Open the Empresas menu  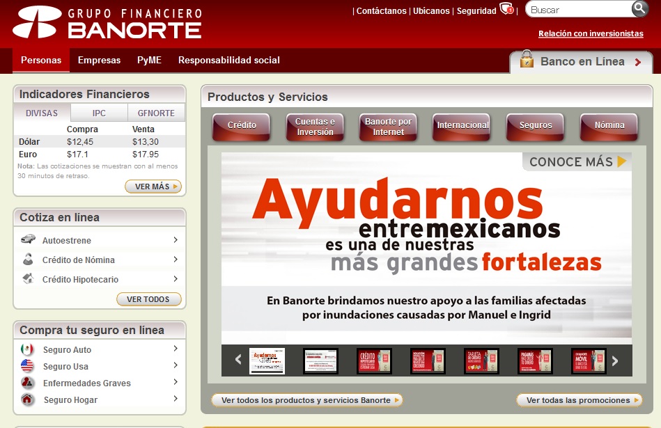[99, 61]
